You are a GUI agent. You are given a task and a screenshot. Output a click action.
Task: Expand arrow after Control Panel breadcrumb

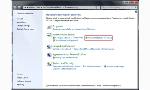tap(42, 7)
